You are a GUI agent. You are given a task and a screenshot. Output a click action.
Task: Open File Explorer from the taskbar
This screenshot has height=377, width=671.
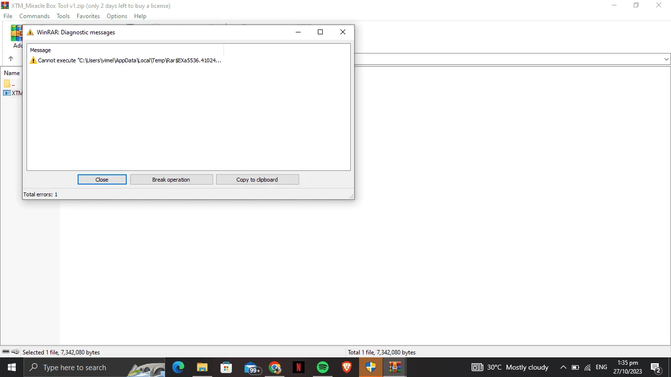tap(202, 367)
